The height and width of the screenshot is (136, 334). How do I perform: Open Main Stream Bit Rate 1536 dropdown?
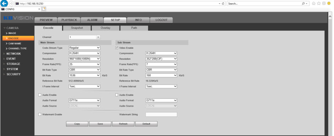pyautogui.click(x=84, y=75)
